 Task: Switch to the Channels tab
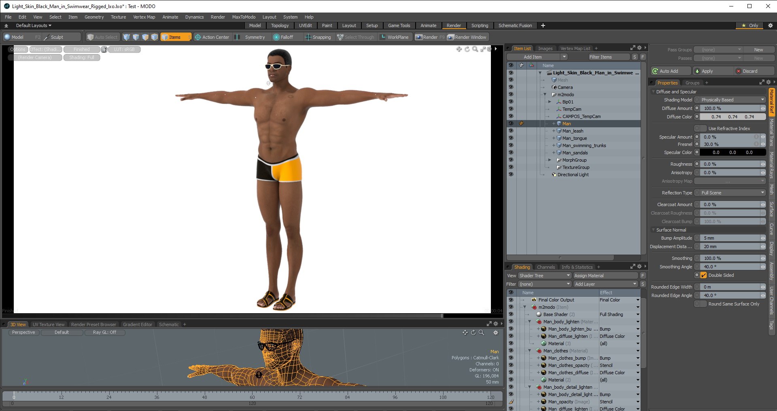click(546, 267)
